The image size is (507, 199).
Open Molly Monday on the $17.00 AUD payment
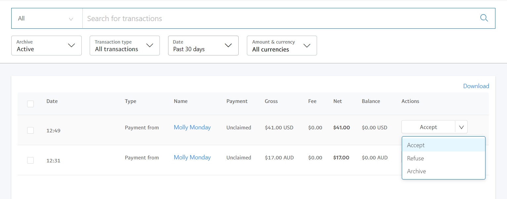[192, 157]
